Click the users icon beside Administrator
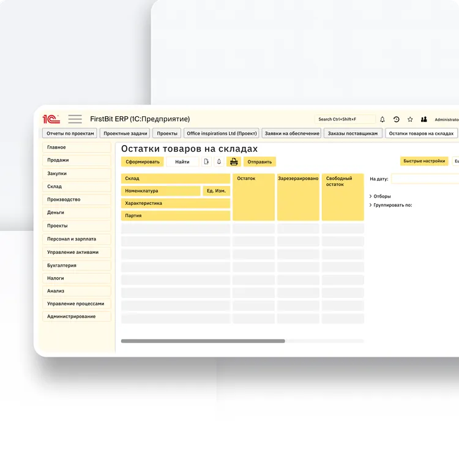The width and height of the screenshot is (459, 465). tap(424, 119)
